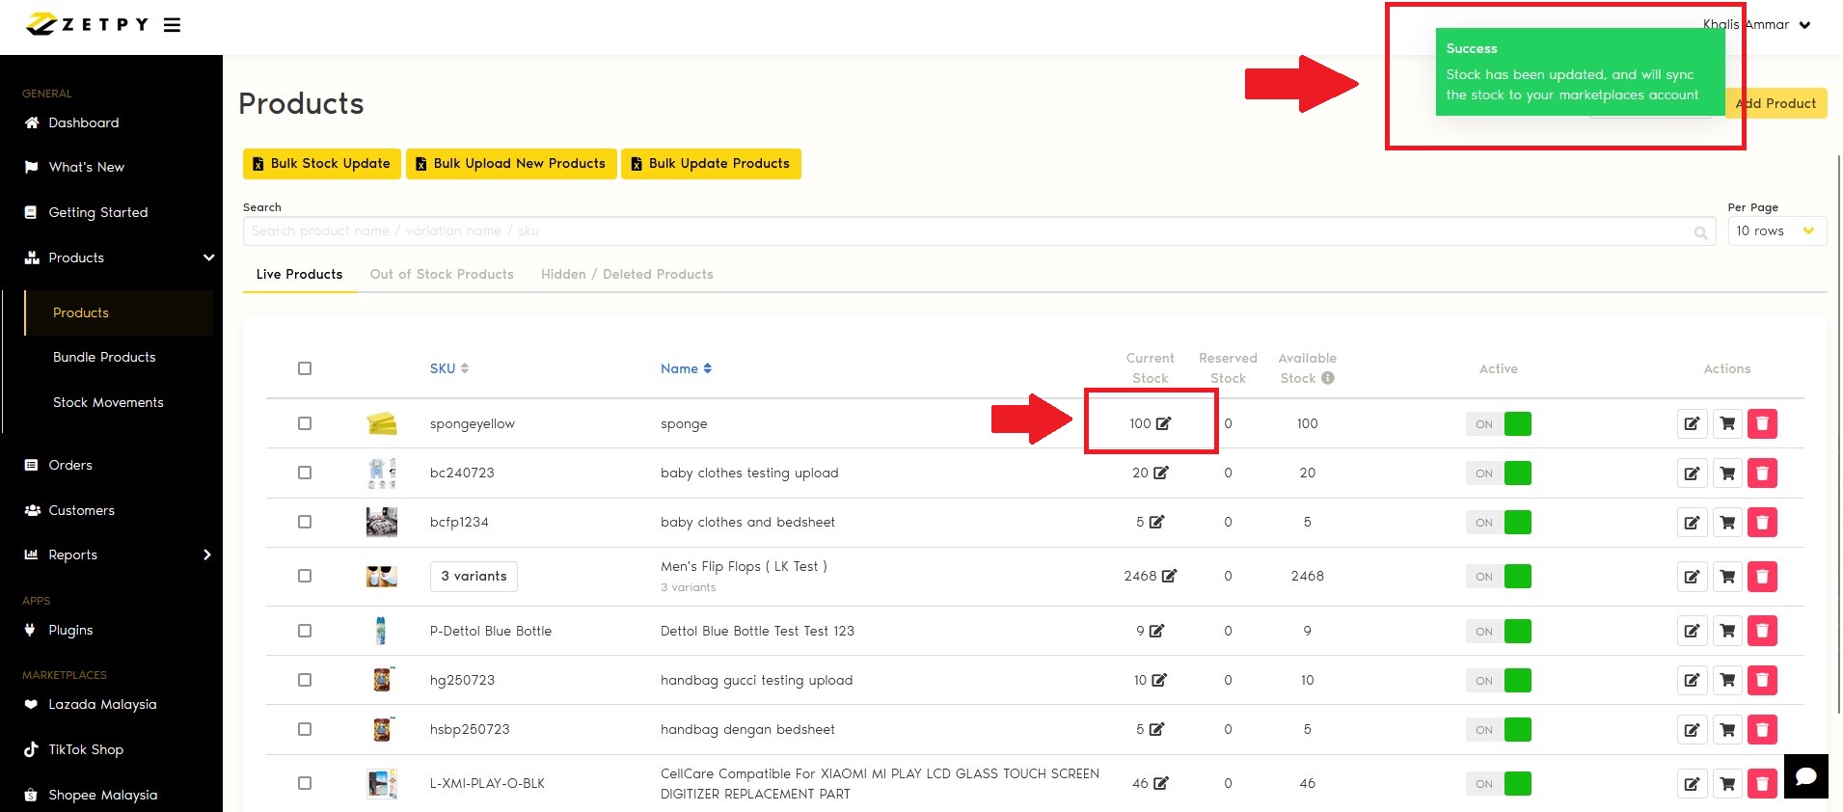Click the Bulk Stock Update button
This screenshot has width=1843, height=812.
pos(321,164)
